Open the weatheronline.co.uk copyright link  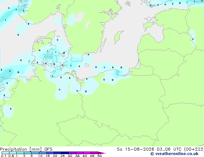coord(174,154)
